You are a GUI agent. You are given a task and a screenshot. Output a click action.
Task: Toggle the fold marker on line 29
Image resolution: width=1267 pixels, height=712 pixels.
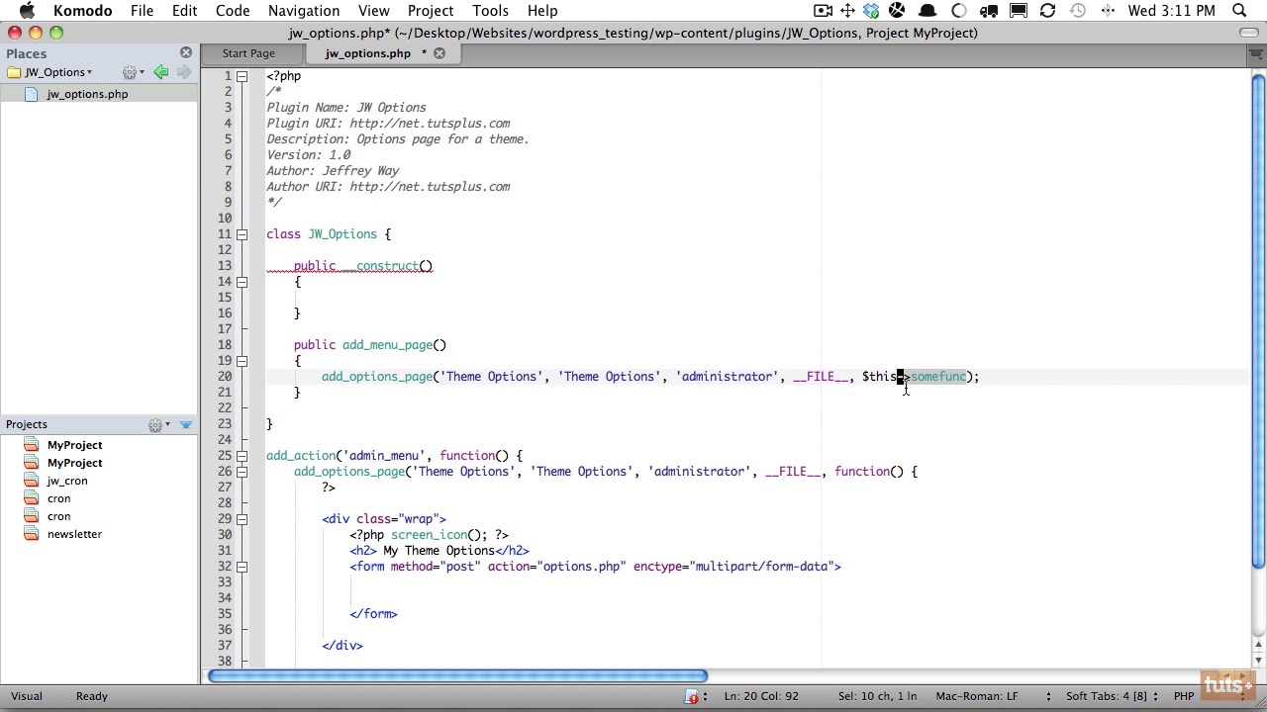coord(242,519)
